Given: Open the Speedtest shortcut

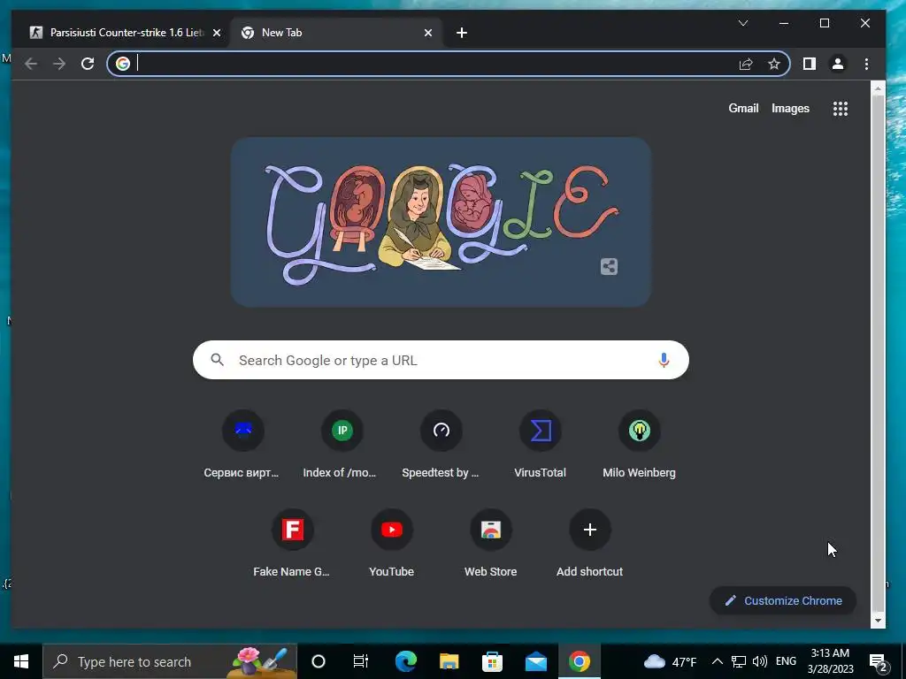Looking at the screenshot, I should click(x=441, y=446).
